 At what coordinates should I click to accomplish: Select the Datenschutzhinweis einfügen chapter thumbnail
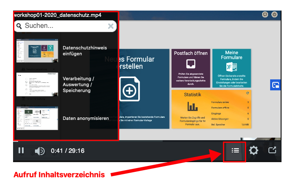(37, 51)
